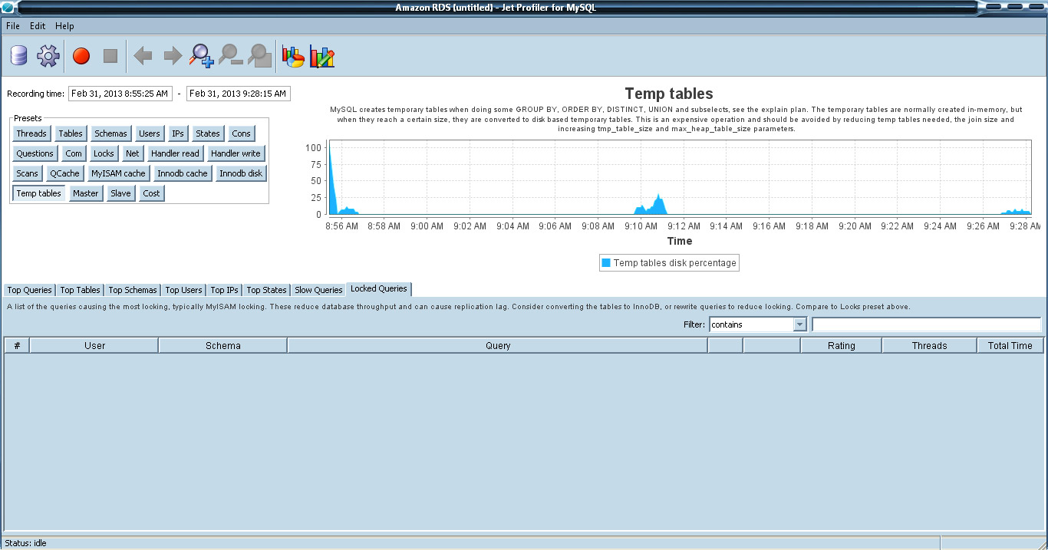Image resolution: width=1048 pixels, height=550 pixels.
Task: Sort by the Rating column header
Action: tap(841, 346)
